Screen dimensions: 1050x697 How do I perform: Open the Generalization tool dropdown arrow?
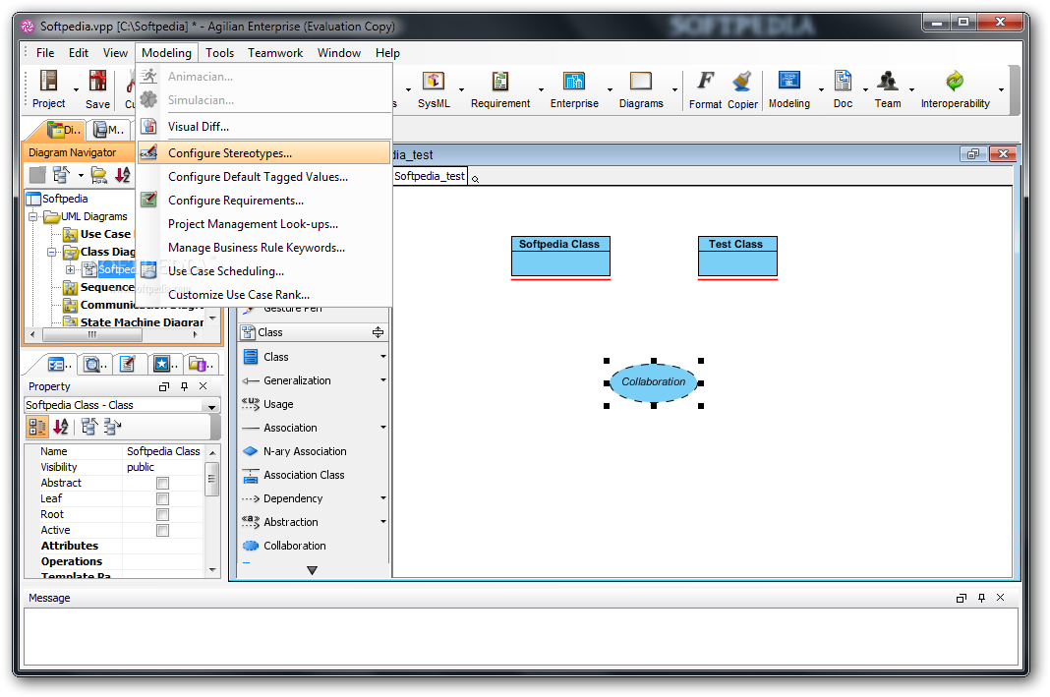pyautogui.click(x=383, y=380)
